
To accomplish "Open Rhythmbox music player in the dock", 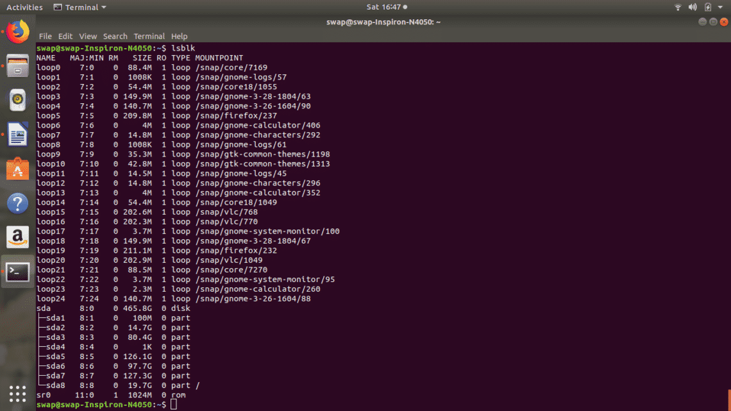I will (x=18, y=100).
